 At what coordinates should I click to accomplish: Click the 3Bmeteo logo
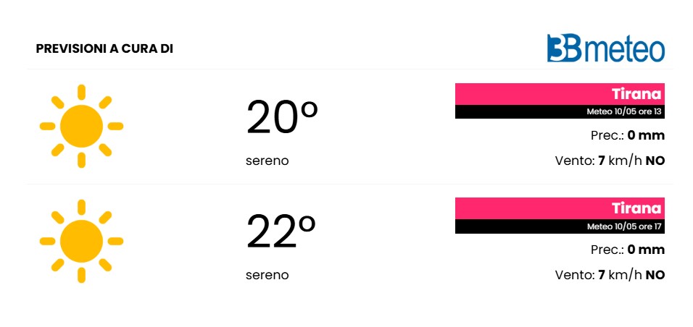606,48
